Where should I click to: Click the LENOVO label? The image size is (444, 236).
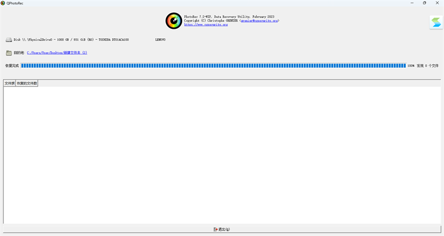tap(160, 40)
